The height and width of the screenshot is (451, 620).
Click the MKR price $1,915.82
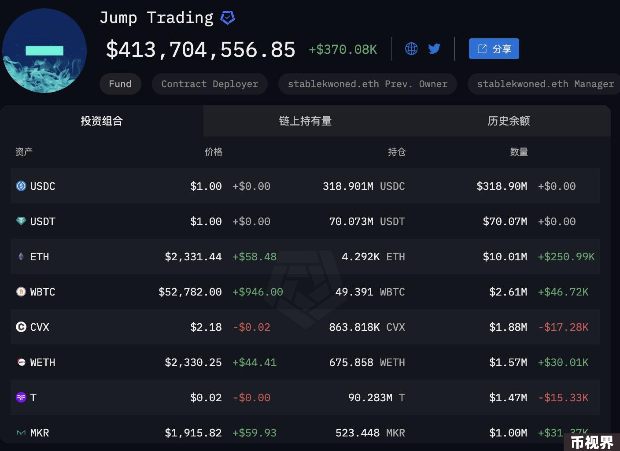point(193,433)
